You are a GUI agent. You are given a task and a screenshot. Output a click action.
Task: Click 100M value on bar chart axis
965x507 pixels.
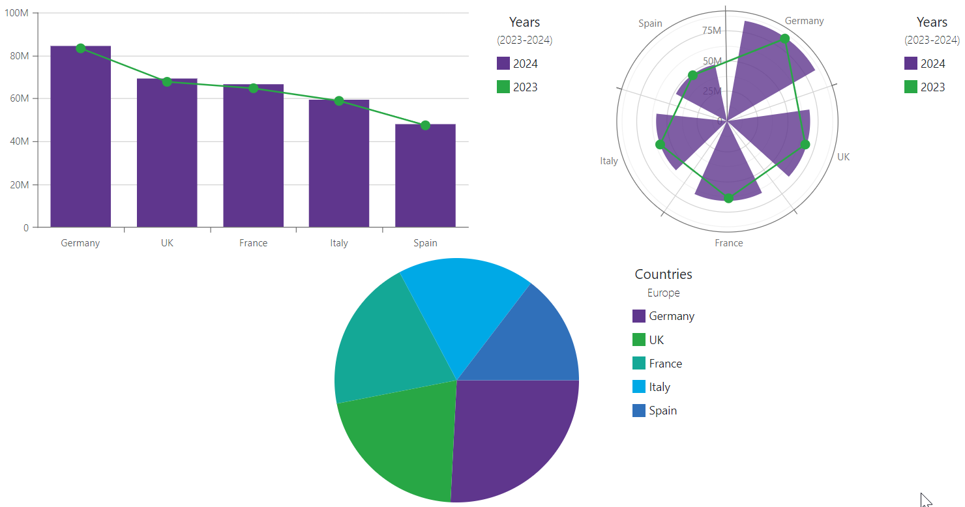16,13
